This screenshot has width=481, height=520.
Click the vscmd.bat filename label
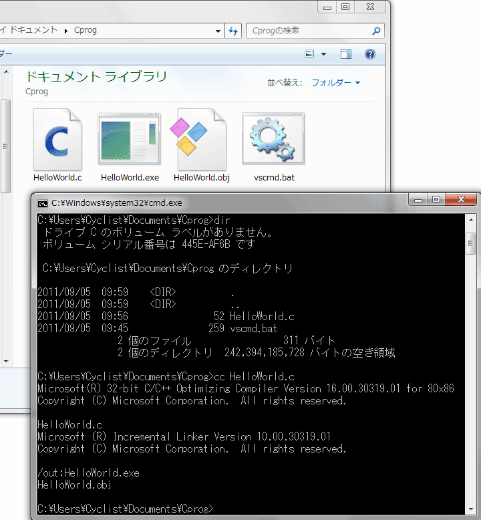point(274,177)
